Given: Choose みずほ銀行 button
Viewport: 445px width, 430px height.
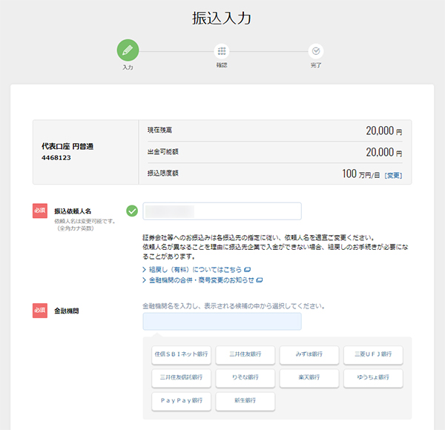Looking at the screenshot, I should (x=309, y=354).
